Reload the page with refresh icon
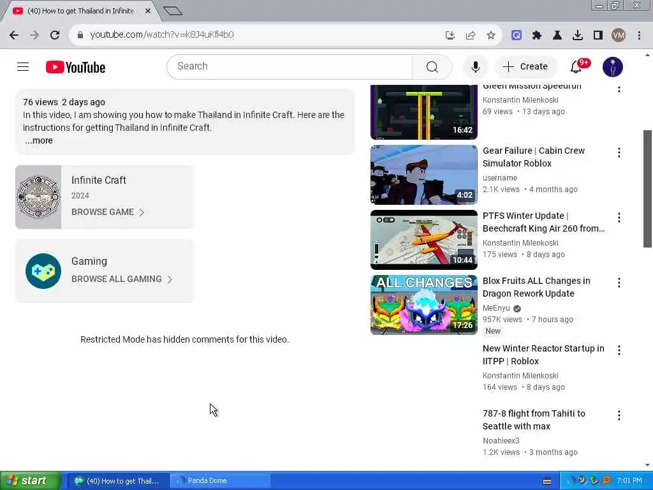Viewport: 653px width, 490px height. (55, 35)
